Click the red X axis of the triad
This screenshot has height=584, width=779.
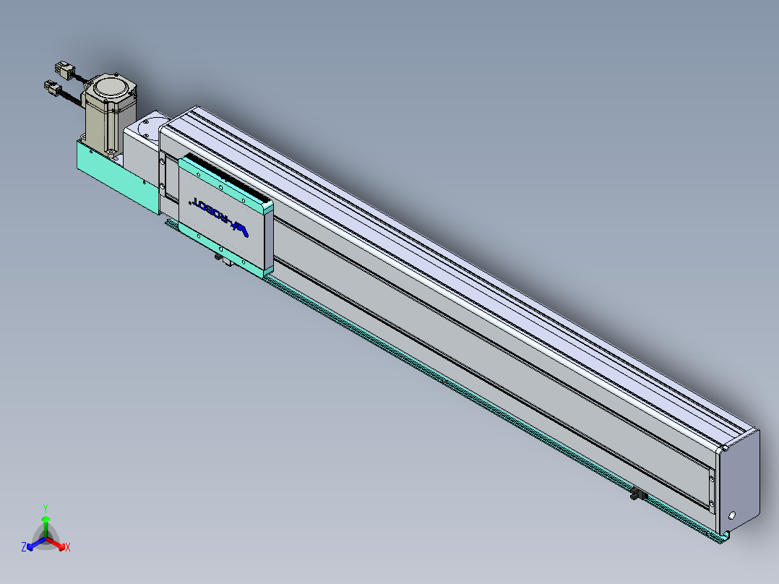pyautogui.click(x=58, y=545)
